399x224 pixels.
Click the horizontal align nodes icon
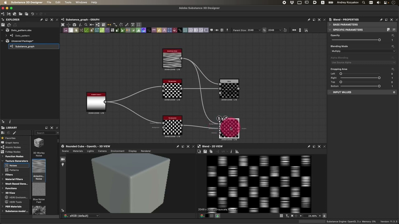pos(294,30)
